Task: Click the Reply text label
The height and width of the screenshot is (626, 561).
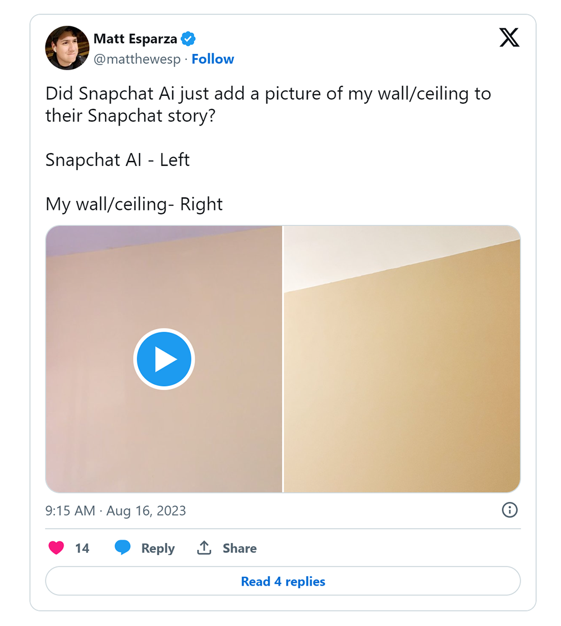Action: pos(158,548)
